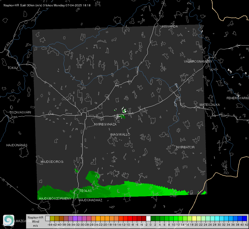249x229 pixels.
Task: Choose the cyan swatch between 28 and 30
Action: (x=217, y=219)
